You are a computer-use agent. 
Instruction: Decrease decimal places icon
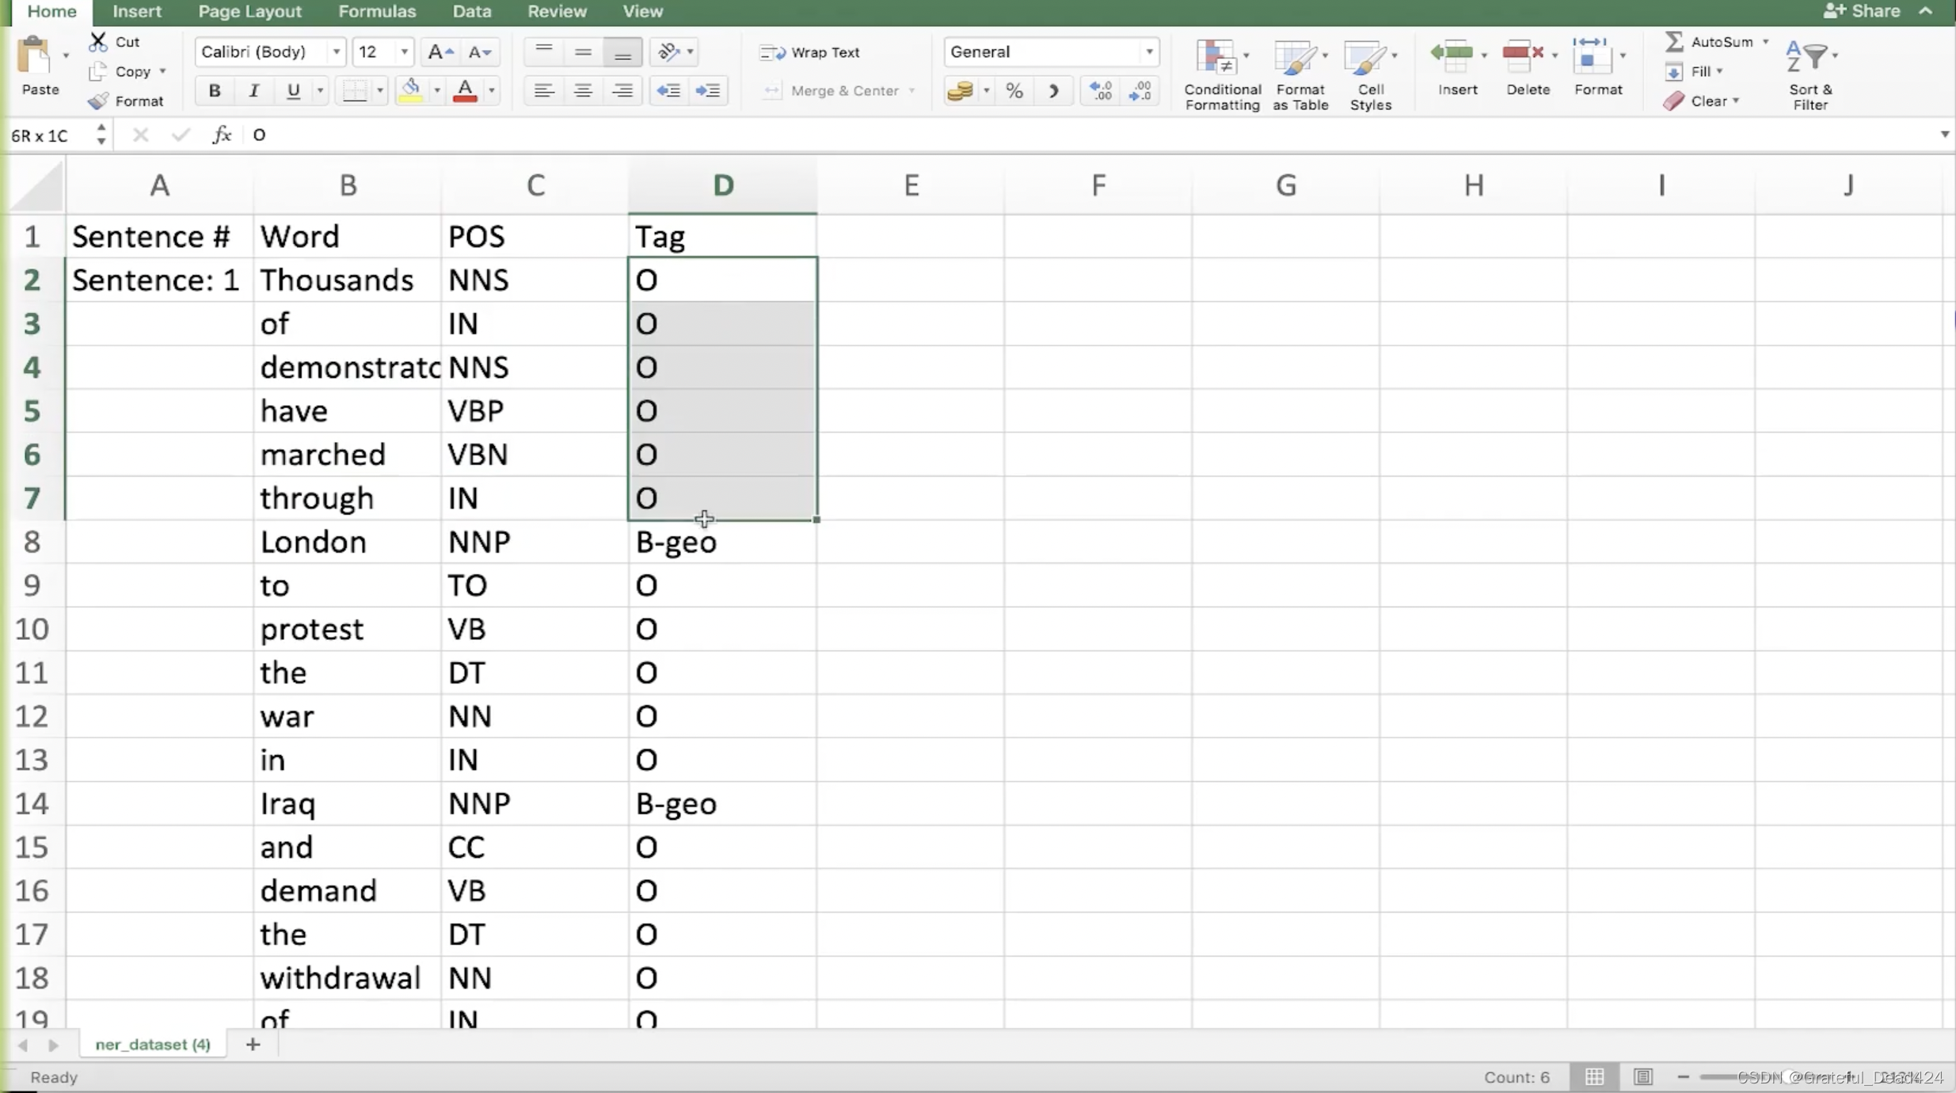tap(1140, 91)
